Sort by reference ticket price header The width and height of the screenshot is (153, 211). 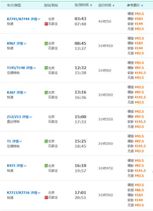(x=135, y=5)
